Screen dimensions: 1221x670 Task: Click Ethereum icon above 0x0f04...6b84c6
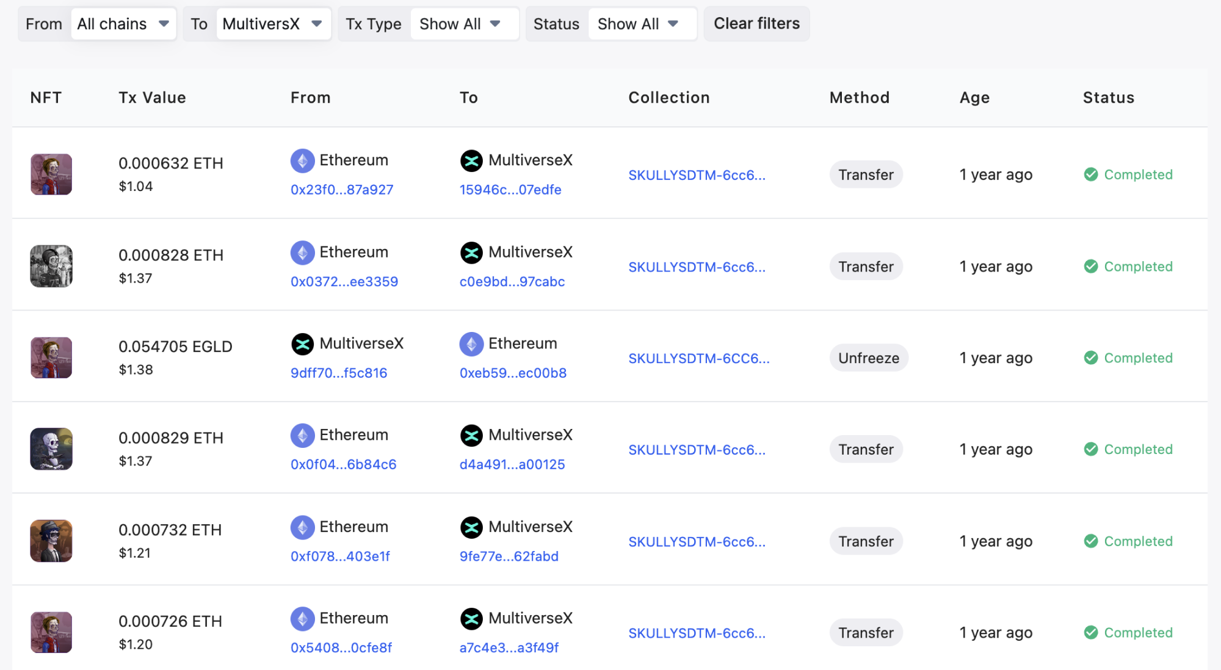302,436
